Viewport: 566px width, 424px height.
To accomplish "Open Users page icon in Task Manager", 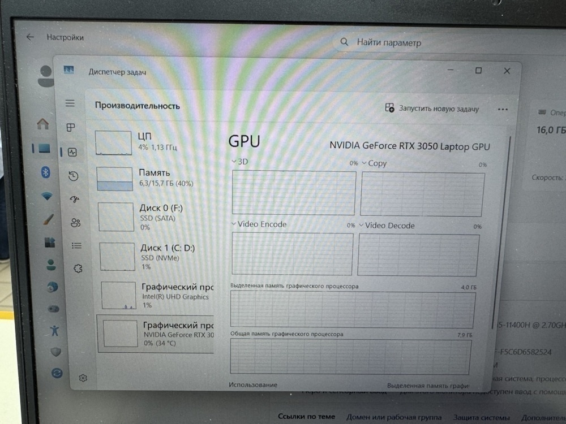I will tap(76, 222).
